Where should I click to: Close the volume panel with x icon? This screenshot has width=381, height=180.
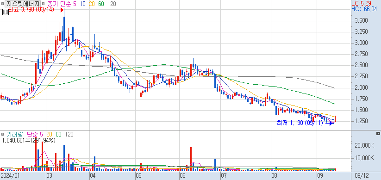[378, 134]
